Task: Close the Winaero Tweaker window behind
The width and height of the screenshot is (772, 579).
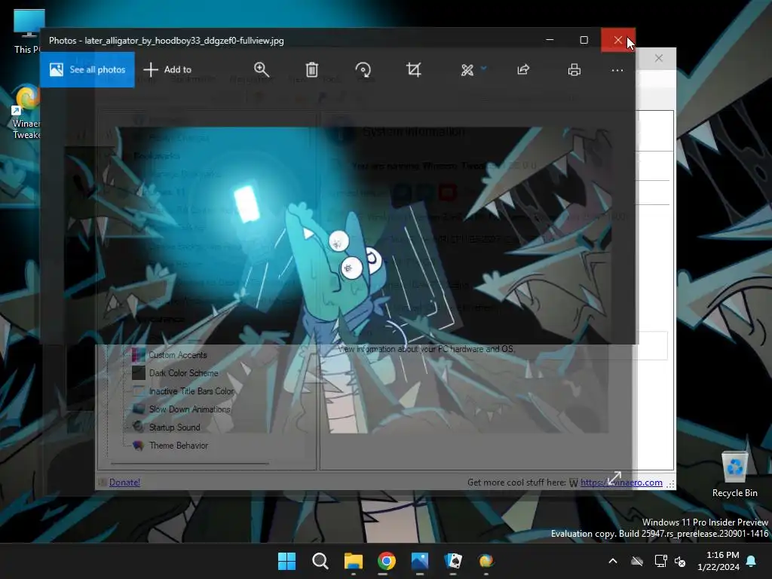Action: click(x=659, y=58)
